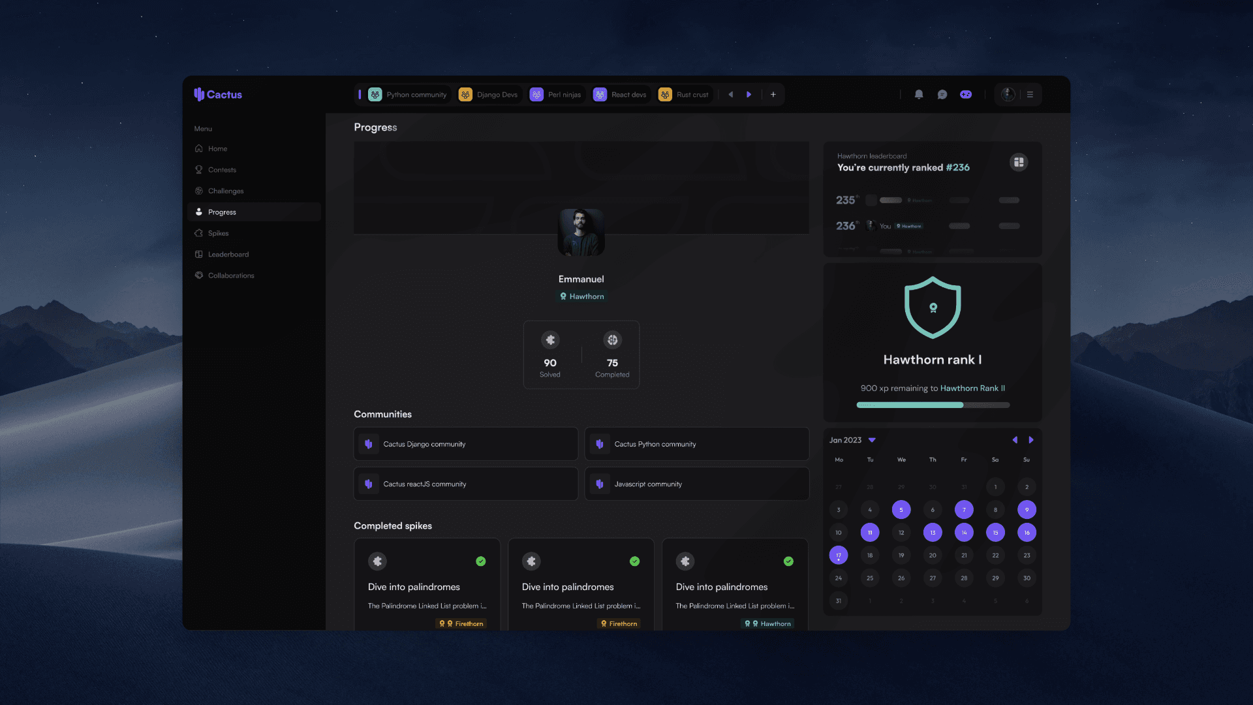Open the notifications bell

919,95
